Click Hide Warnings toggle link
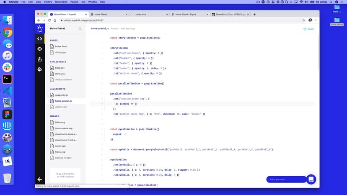This screenshot has width=347, height=195. click(x=128, y=28)
